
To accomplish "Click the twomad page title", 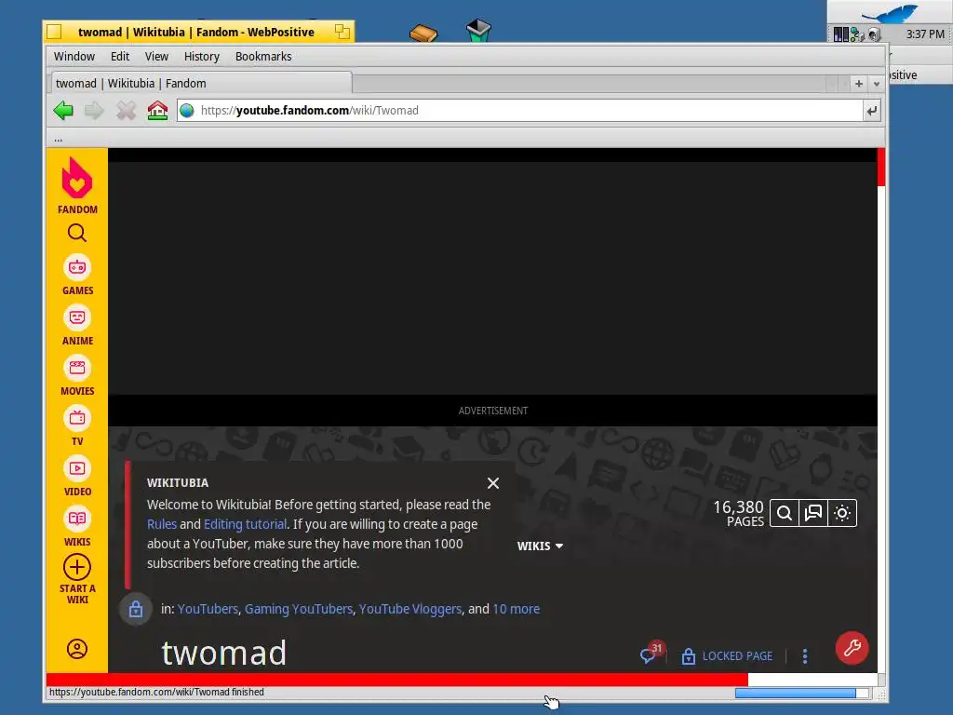I will tap(223, 653).
